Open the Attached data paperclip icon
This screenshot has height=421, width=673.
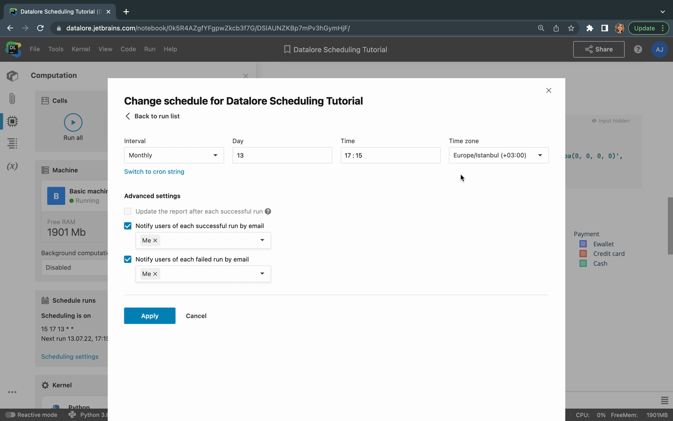12,99
